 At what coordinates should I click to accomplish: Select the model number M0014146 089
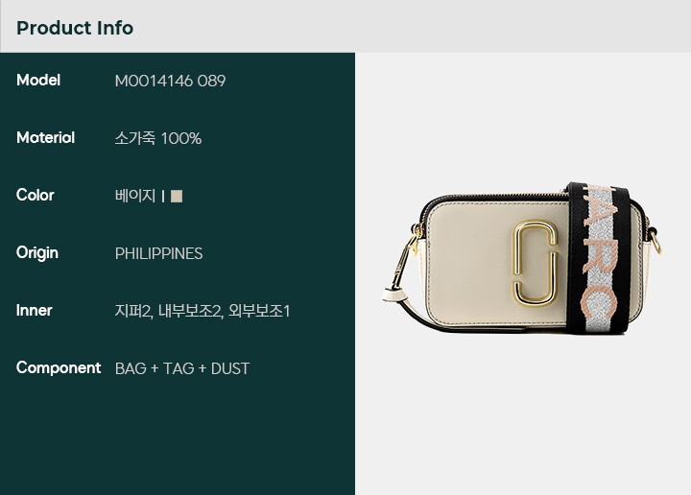(170, 81)
